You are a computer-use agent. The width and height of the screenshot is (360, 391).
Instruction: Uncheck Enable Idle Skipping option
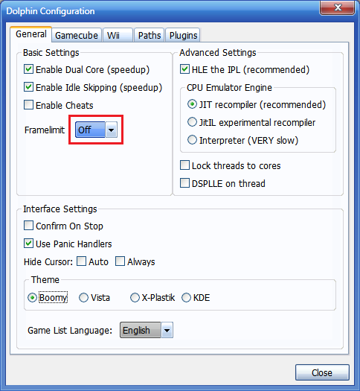click(28, 87)
